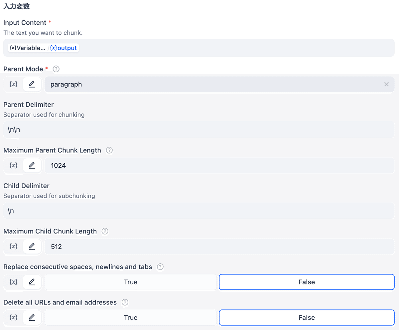Click variable {x} icon for Maximum Child Chunk Length
399x330 pixels.
(x=13, y=246)
